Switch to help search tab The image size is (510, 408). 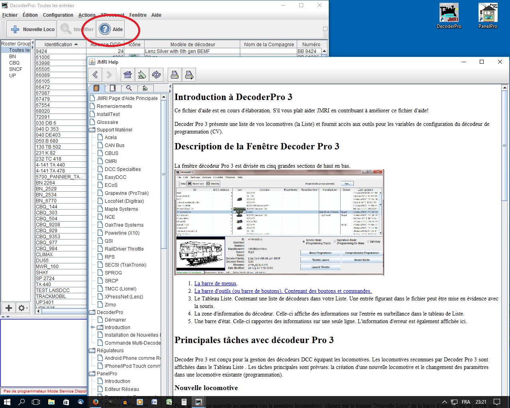[x=129, y=88]
